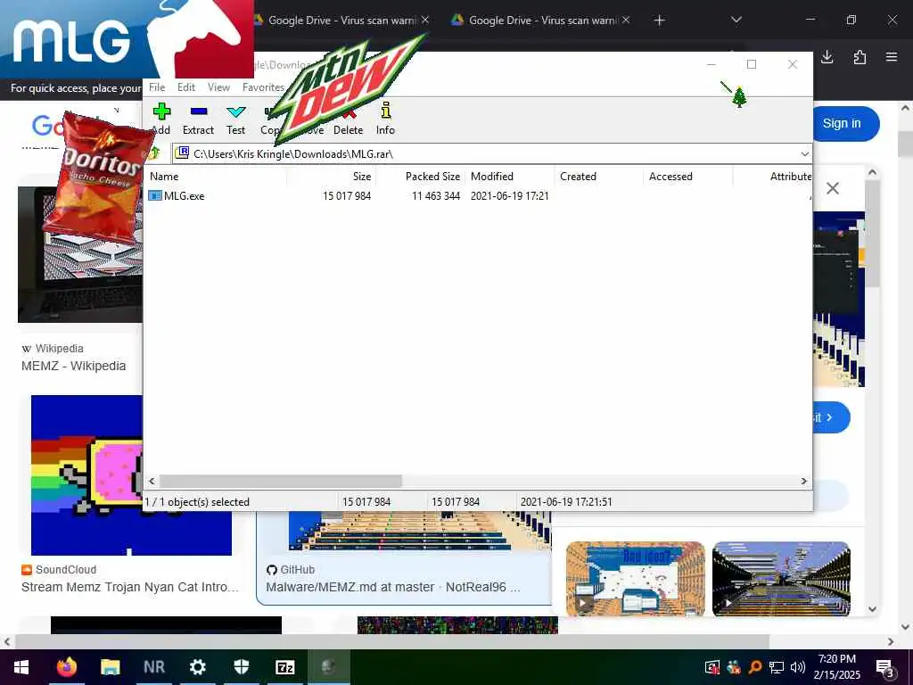Open the GitHub Malware/MEMZ.md result link
The image size is (913, 685).
393,587
